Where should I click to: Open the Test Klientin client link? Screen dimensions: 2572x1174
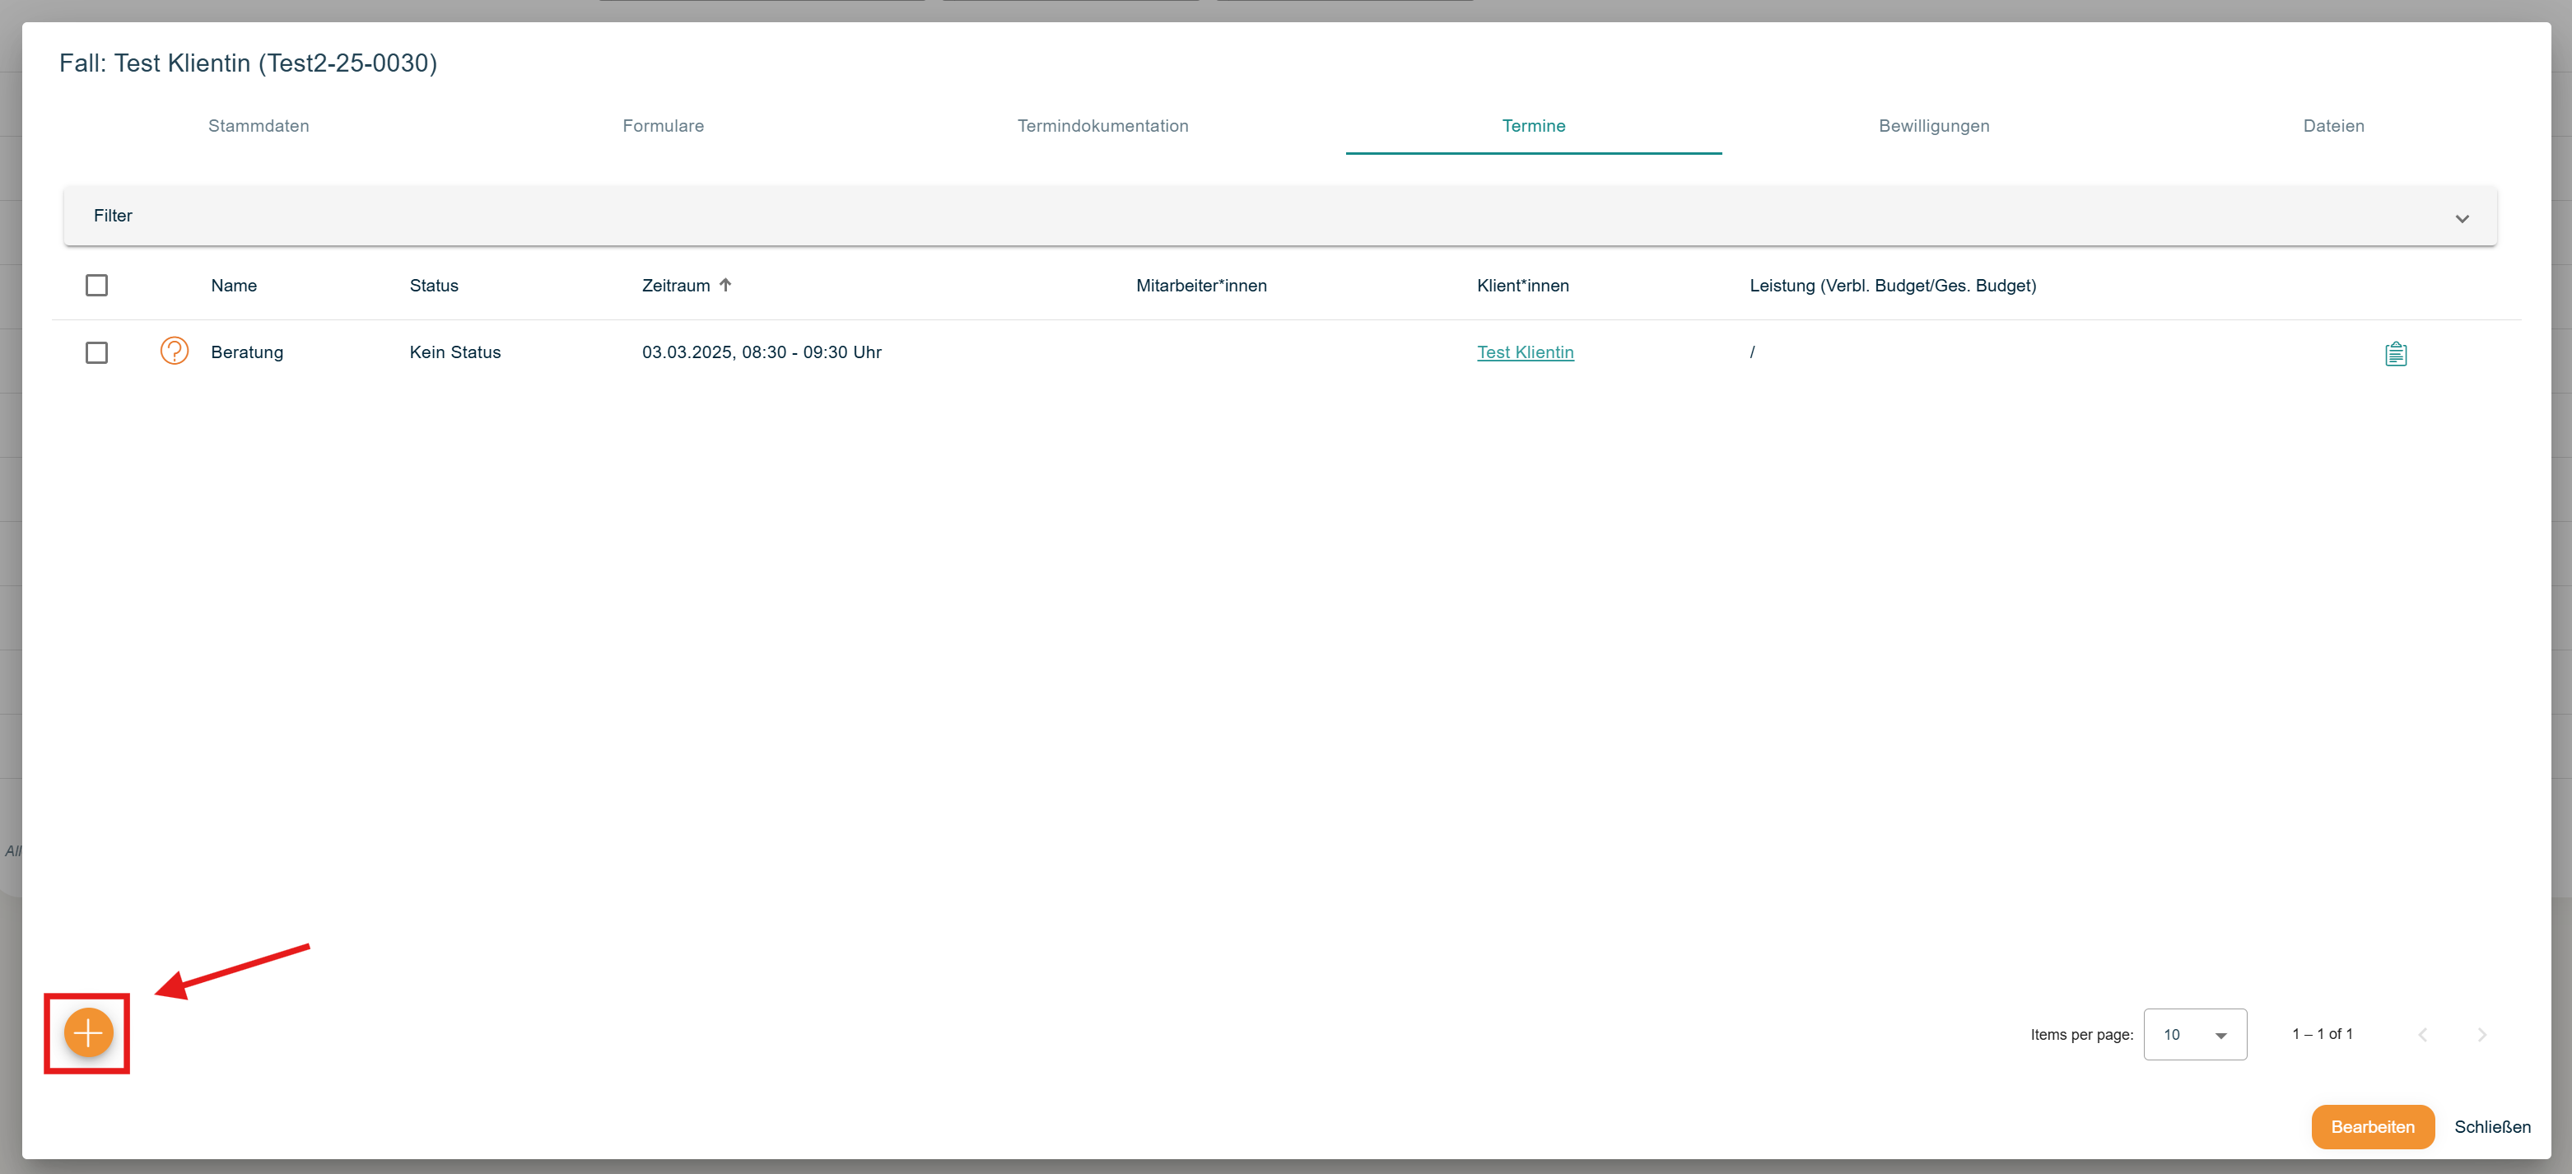1525,352
